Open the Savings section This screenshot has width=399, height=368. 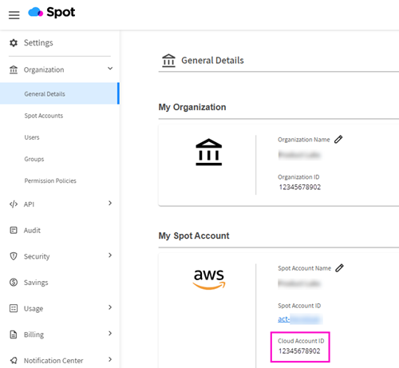(36, 283)
